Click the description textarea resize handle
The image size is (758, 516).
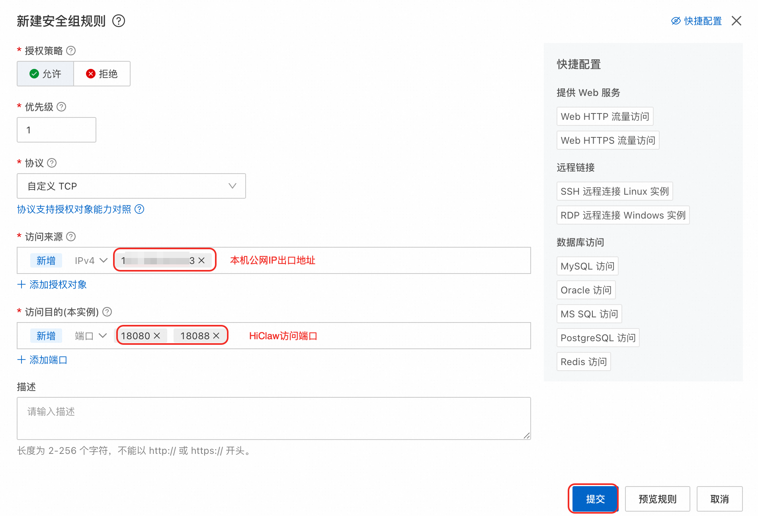pyautogui.click(x=526, y=435)
